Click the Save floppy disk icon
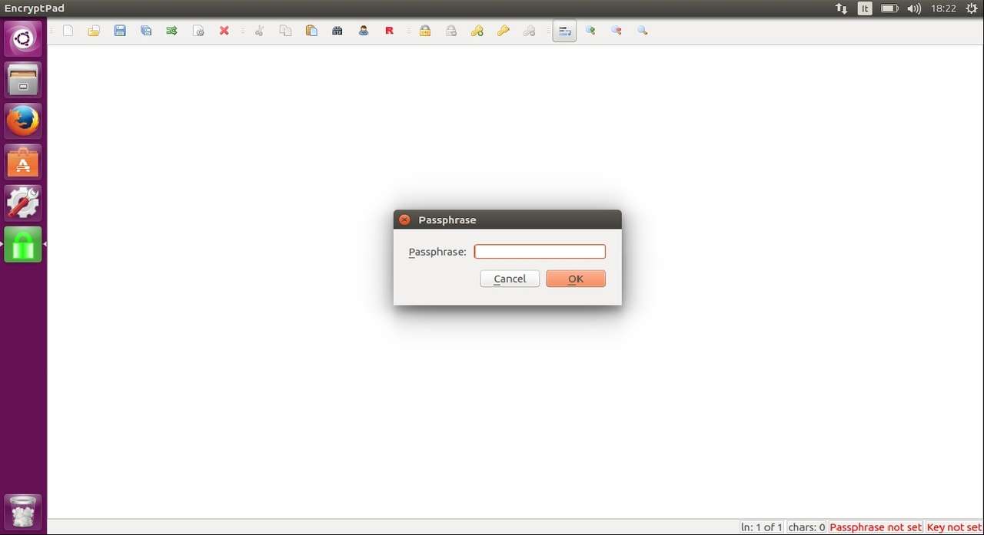 tap(120, 31)
